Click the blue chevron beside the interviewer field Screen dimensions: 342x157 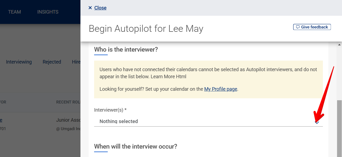pyautogui.click(x=317, y=123)
